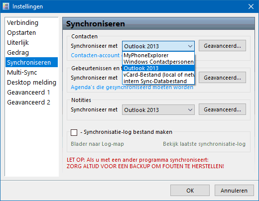The width and height of the screenshot is (259, 201).
Task: Expand the Notities Synchroniseer met dropdown
Action: pyautogui.click(x=158, y=110)
